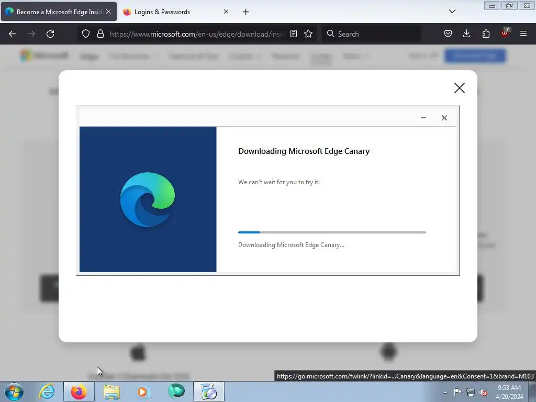Close the Logins & Passwords tab
The width and height of the screenshot is (536, 402).
pyautogui.click(x=226, y=12)
